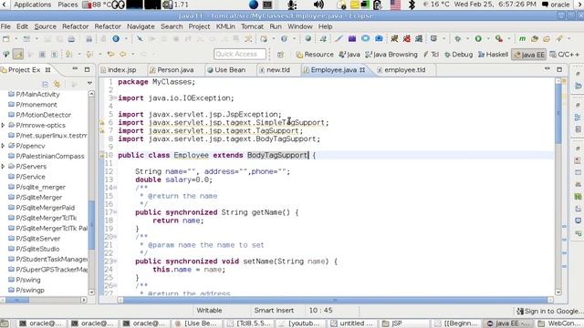The width and height of the screenshot is (584, 328).
Task: Click the Open Perspective icon beside Quick Access
Action: (x=280, y=55)
